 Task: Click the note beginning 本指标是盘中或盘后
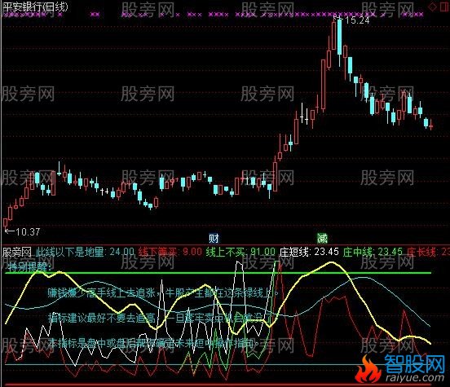pos(153,343)
